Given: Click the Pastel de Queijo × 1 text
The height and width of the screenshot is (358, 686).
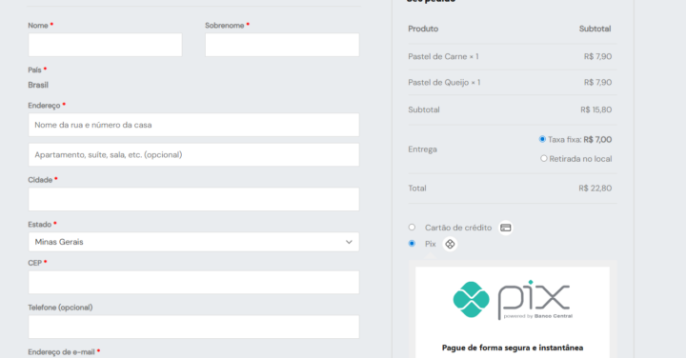Looking at the screenshot, I should click(444, 82).
